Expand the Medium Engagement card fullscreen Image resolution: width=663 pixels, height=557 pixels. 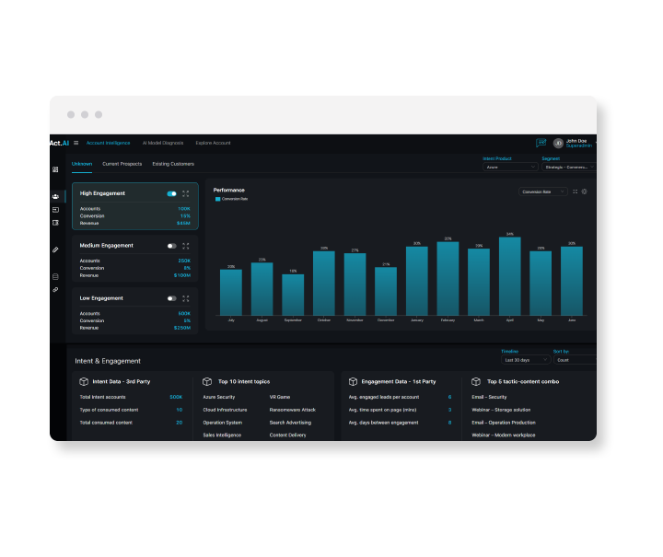(185, 246)
